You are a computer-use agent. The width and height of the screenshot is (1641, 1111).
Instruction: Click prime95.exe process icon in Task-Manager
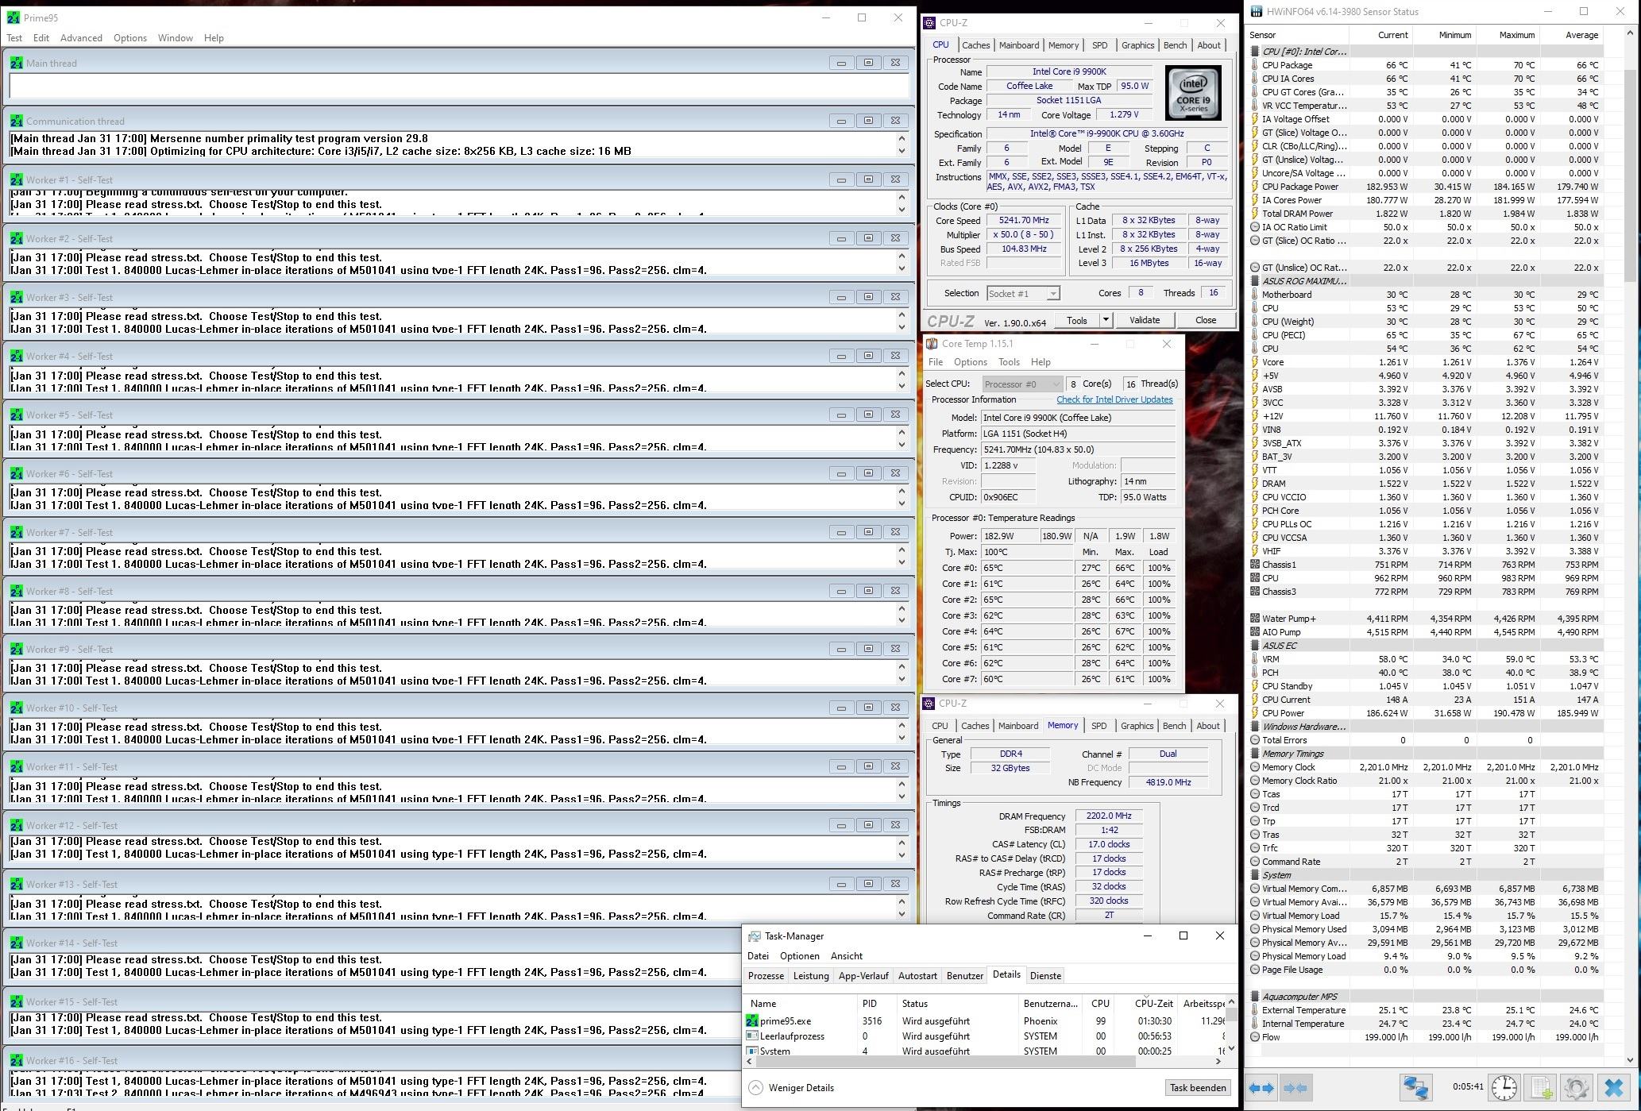click(x=752, y=1021)
